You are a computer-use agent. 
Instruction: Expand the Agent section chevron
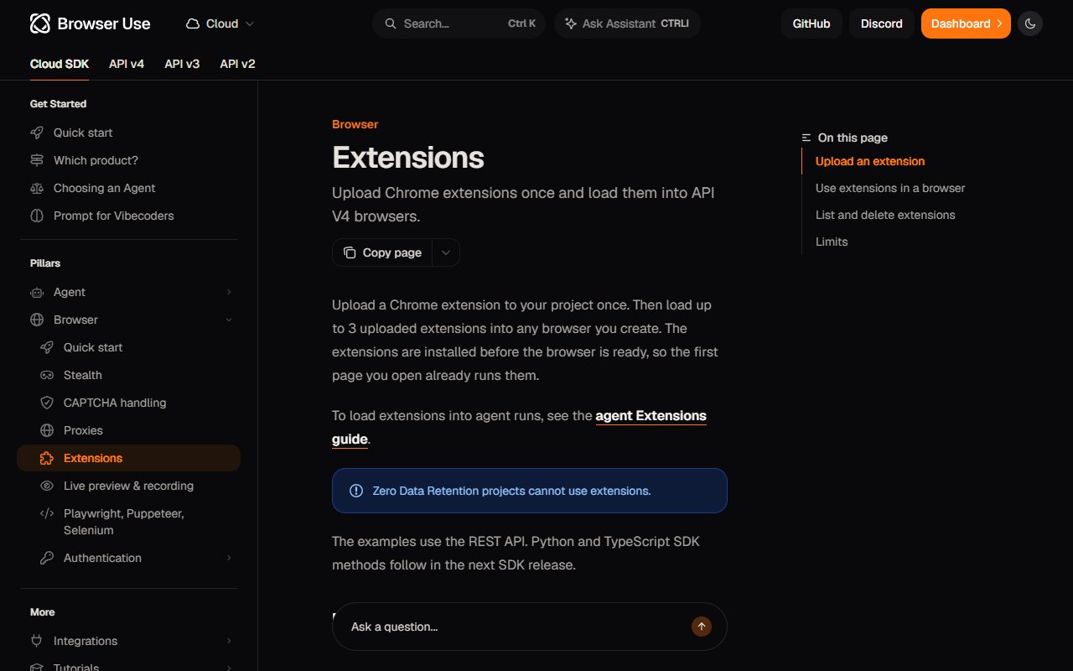229,292
